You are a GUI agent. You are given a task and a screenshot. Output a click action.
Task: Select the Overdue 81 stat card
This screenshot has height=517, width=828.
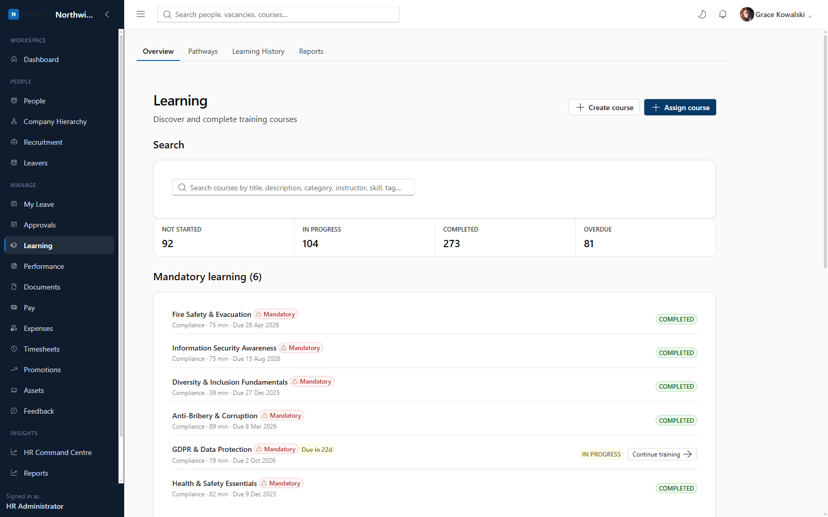pyautogui.click(x=645, y=238)
